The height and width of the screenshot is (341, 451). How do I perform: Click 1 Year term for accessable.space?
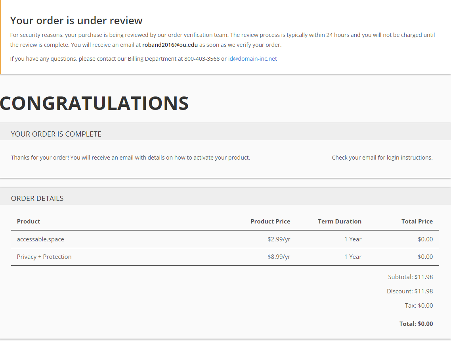point(353,239)
